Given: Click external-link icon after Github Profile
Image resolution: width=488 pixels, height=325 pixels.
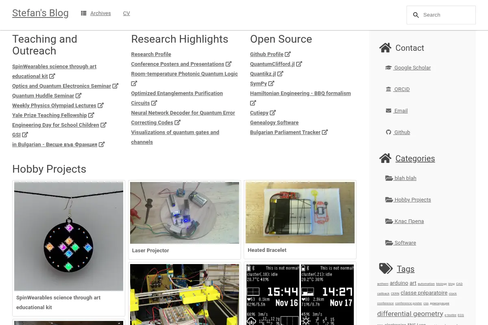Looking at the screenshot, I should pyautogui.click(x=288, y=54).
